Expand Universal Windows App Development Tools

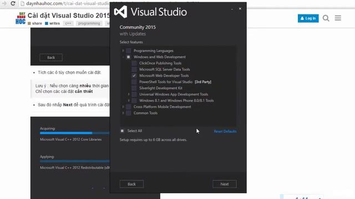click(129, 95)
